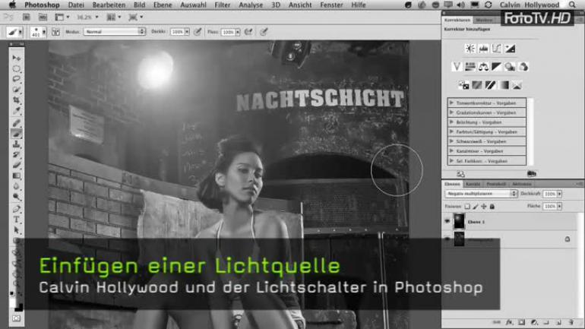
Task: Delete layer using trash icon
Action: [571, 322]
